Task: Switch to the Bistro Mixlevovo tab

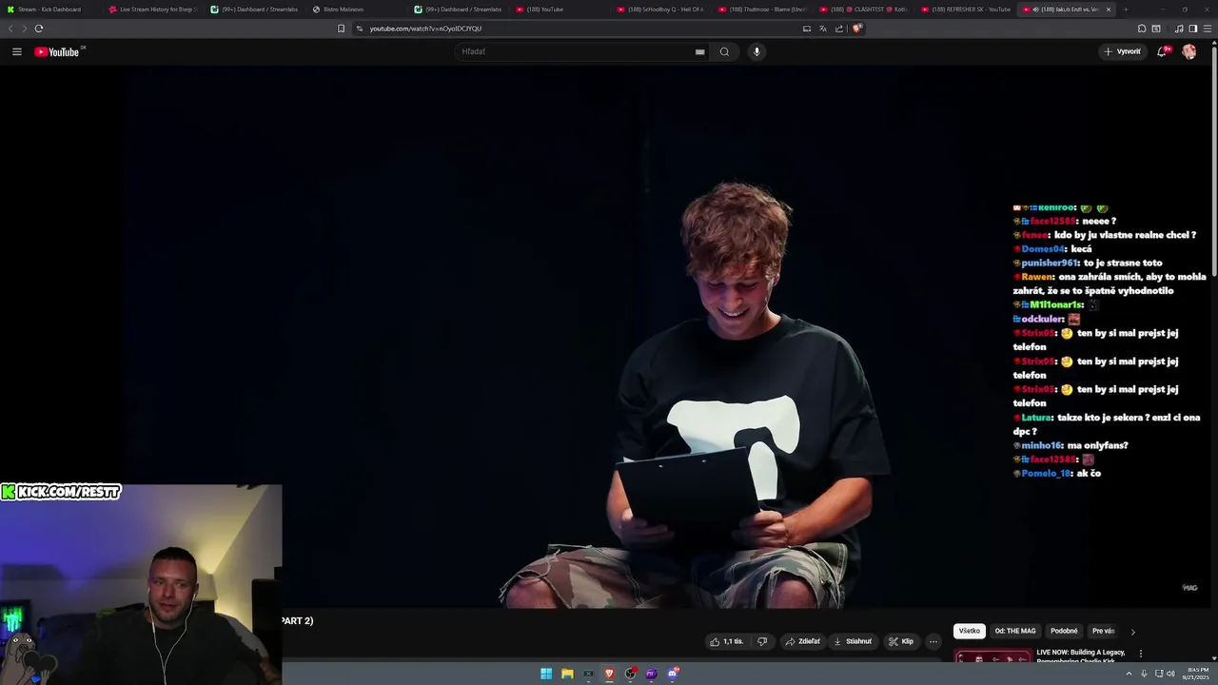Action: pyautogui.click(x=356, y=10)
